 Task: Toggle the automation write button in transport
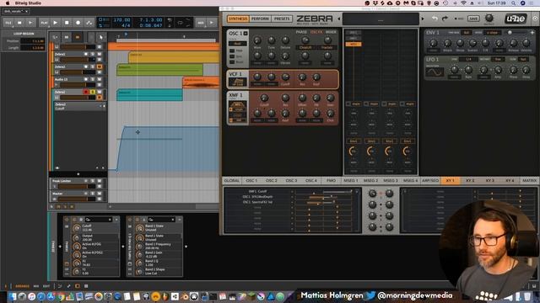(x=89, y=23)
